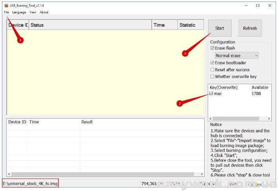Click the Statistic column header

(191, 25)
